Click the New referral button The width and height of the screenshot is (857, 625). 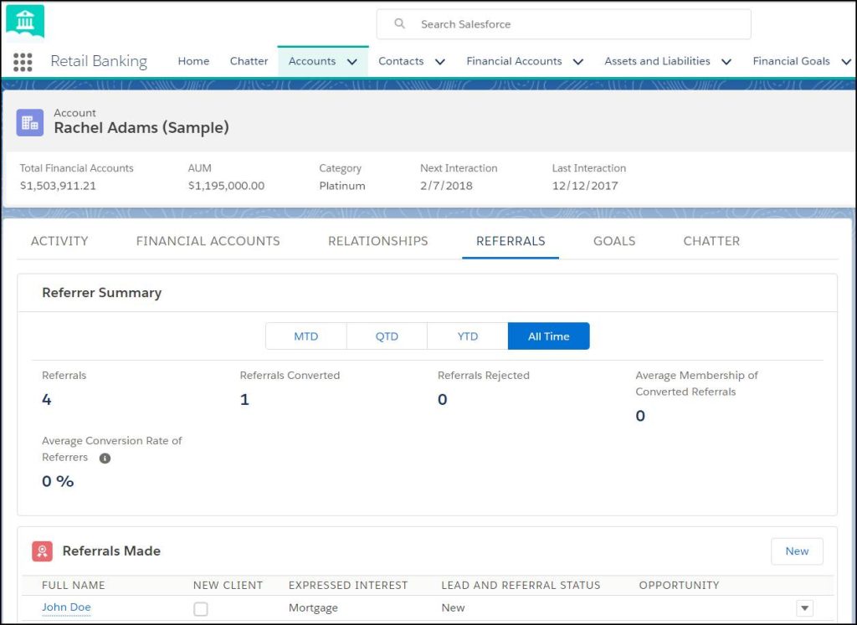(x=797, y=551)
